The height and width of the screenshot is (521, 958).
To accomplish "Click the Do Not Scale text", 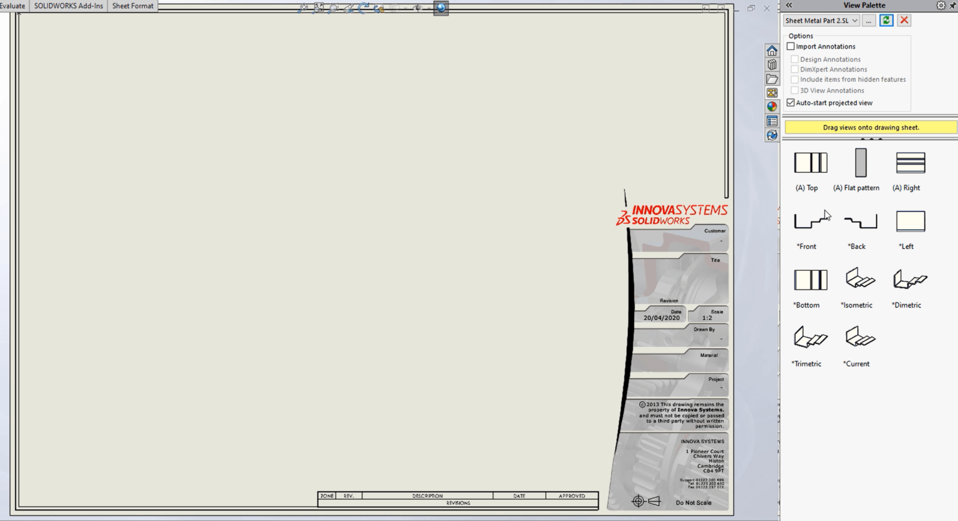I will (694, 503).
